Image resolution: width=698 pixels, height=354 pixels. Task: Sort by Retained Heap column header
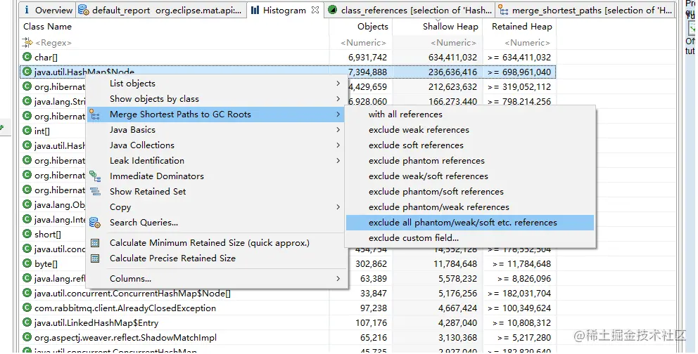pyautogui.click(x=521, y=26)
